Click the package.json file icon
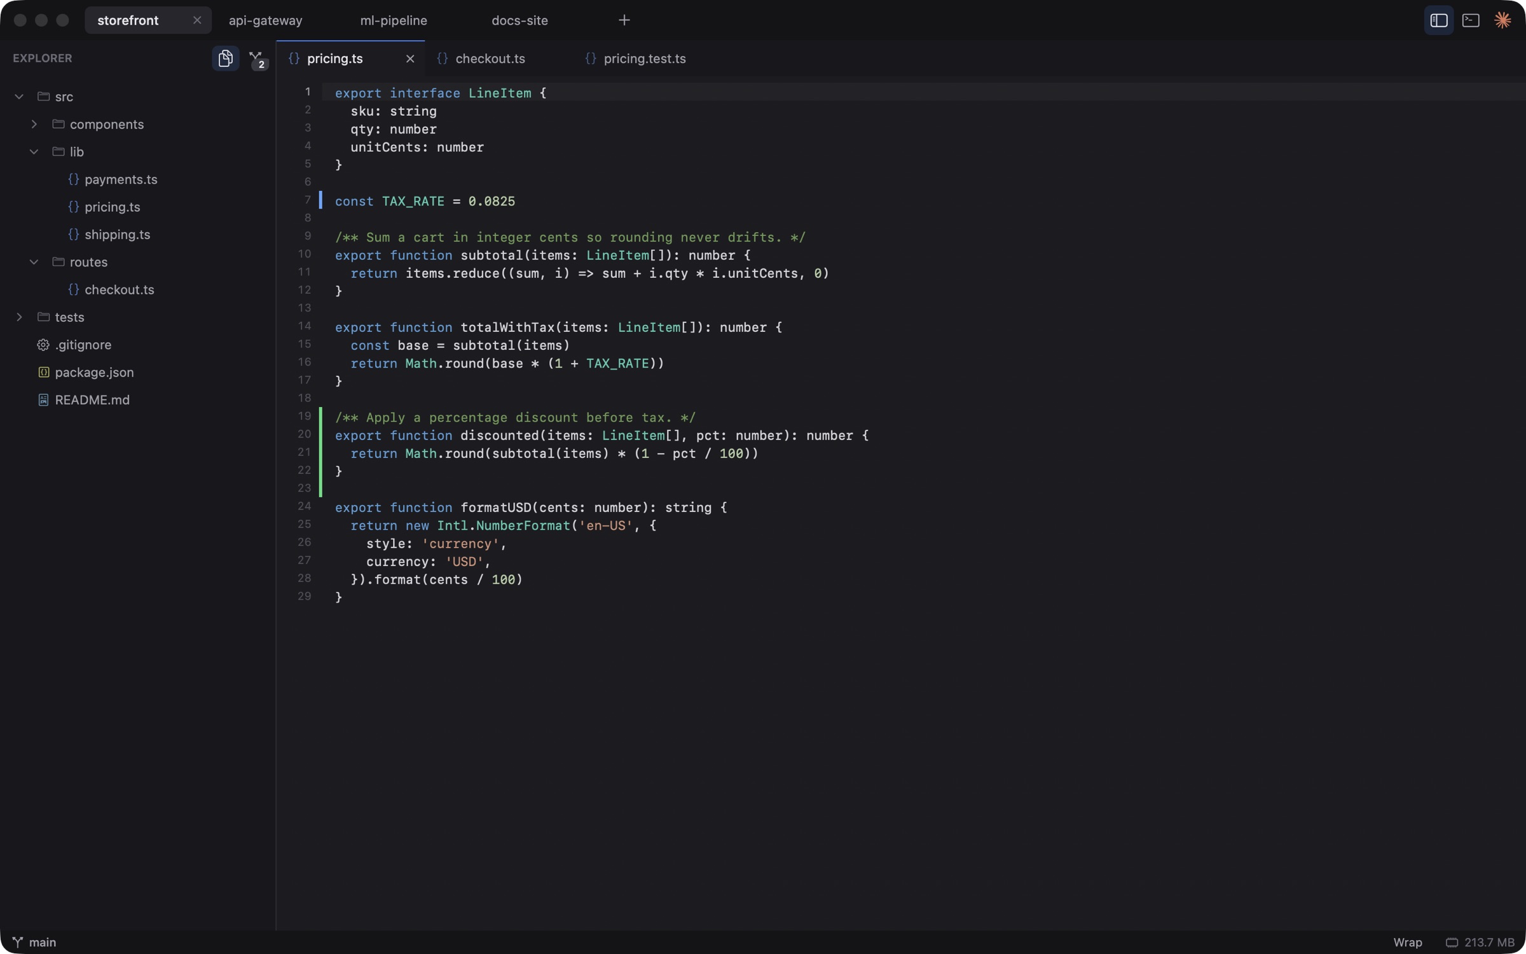Screen dimensions: 1526x954 (x=43, y=372)
